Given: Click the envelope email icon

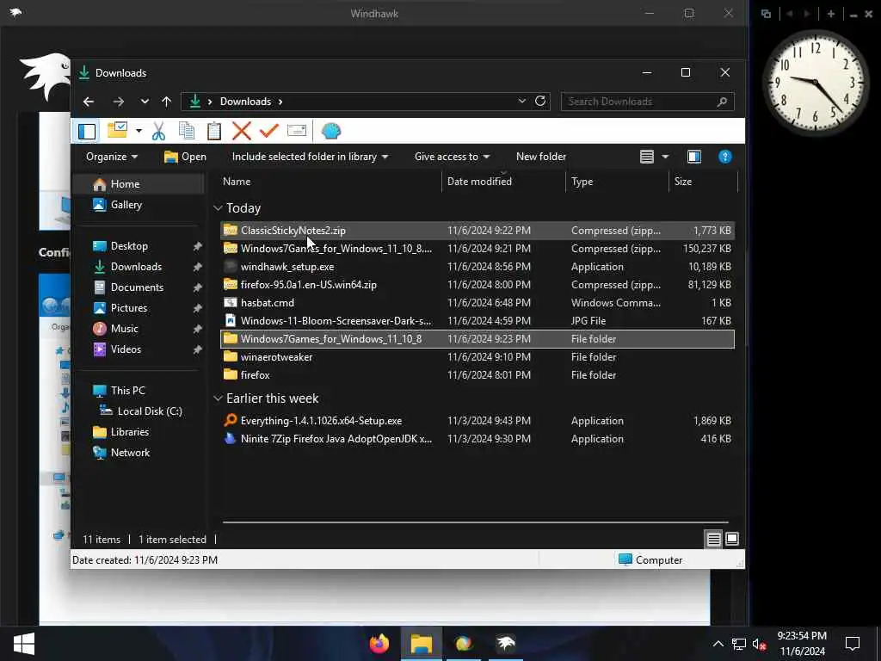Looking at the screenshot, I should click(297, 131).
